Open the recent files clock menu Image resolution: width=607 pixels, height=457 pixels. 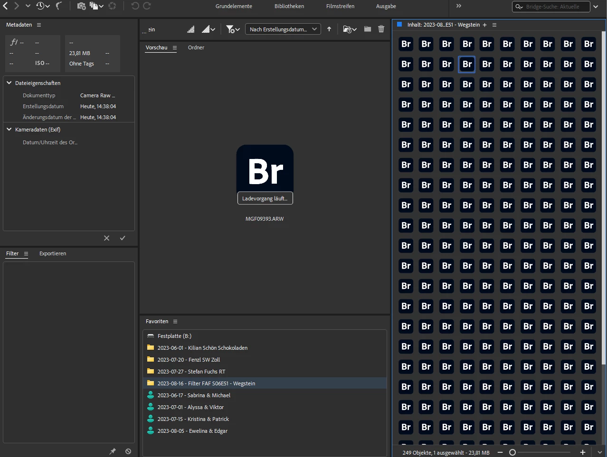(x=43, y=6)
